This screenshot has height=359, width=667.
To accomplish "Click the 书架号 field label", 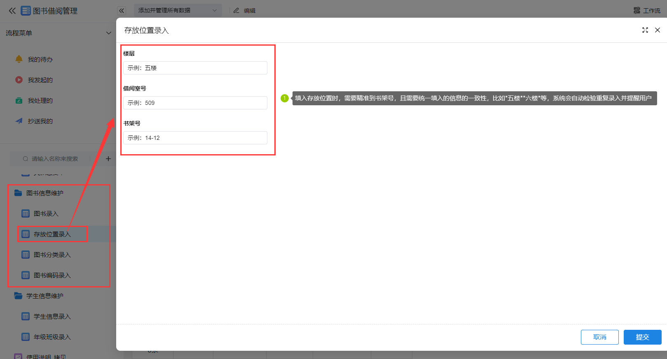I will (132, 123).
